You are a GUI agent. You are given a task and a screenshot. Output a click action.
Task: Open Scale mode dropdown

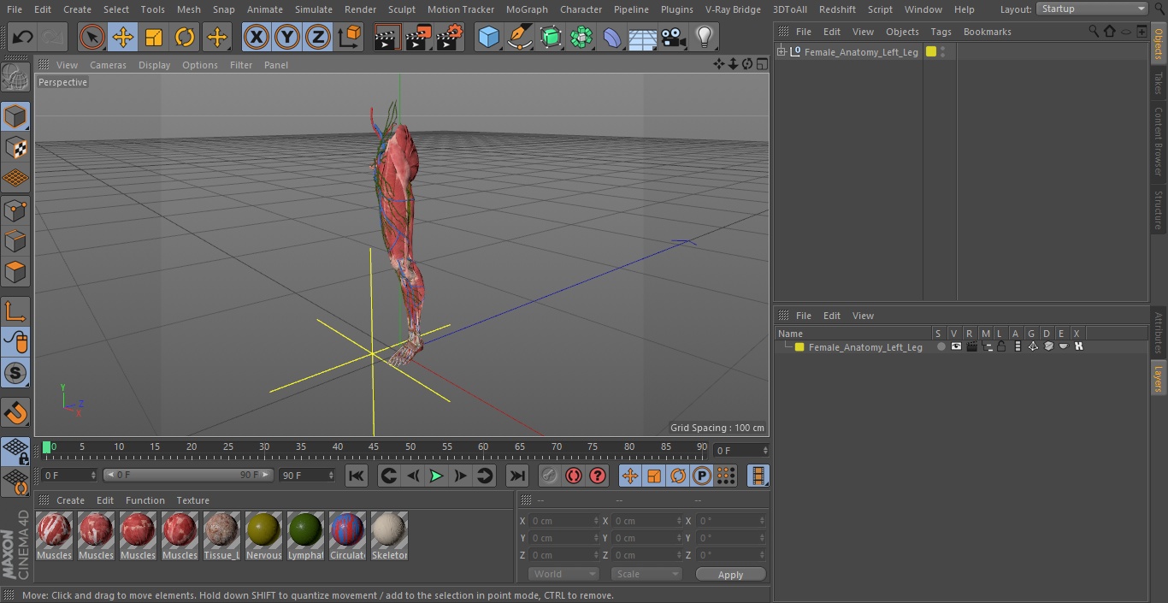click(x=646, y=574)
